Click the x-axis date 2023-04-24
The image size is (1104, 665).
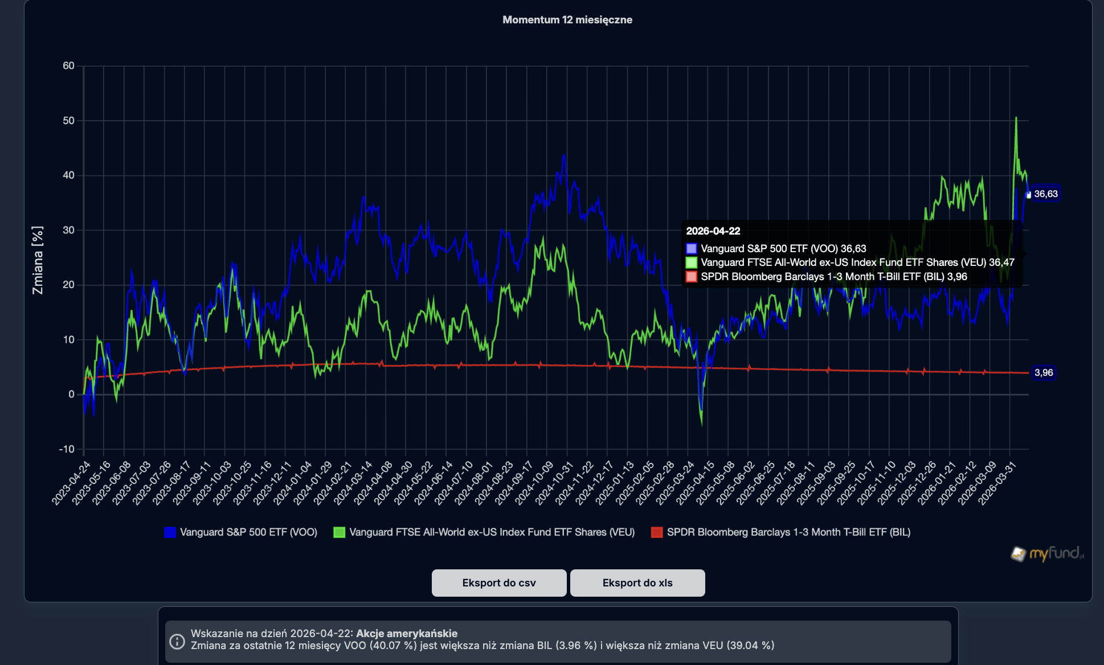[71, 483]
